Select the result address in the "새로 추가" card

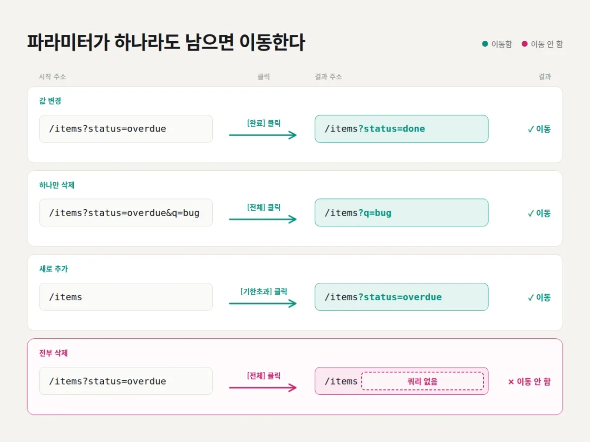[x=401, y=297]
